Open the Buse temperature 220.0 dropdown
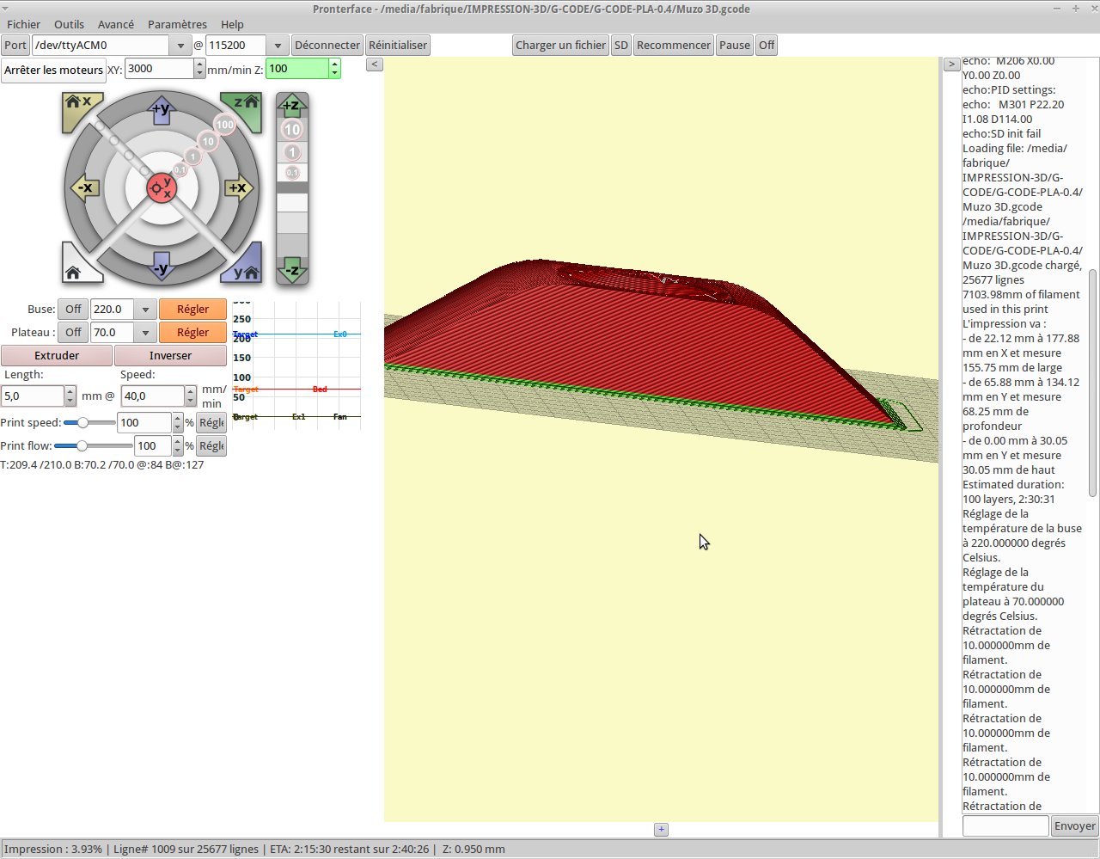The width and height of the screenshot is (1100, 859). [x=145, y=310]
